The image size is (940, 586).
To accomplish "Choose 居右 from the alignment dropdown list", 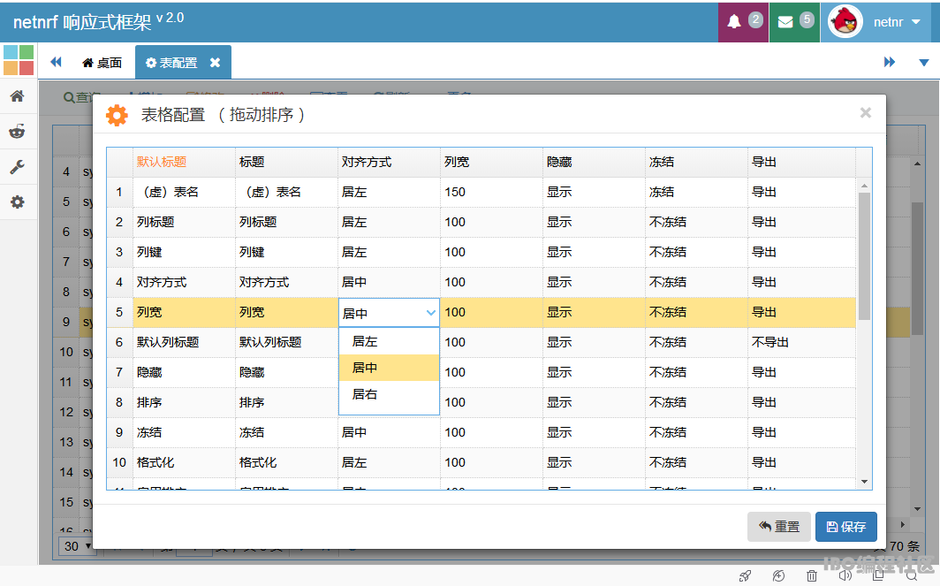I will pos(389,394).
